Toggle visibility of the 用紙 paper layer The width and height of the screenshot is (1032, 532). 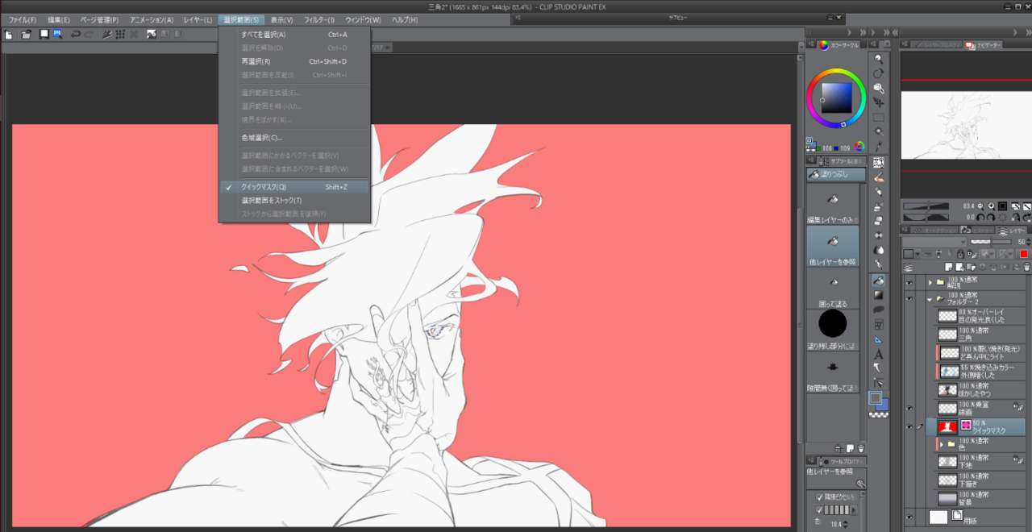point(909,517)
